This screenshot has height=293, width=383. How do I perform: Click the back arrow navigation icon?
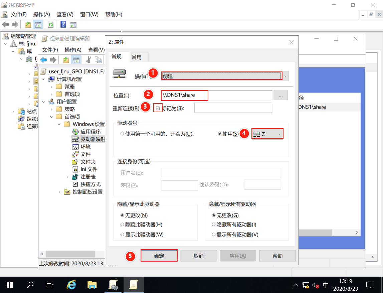point(5,24)
